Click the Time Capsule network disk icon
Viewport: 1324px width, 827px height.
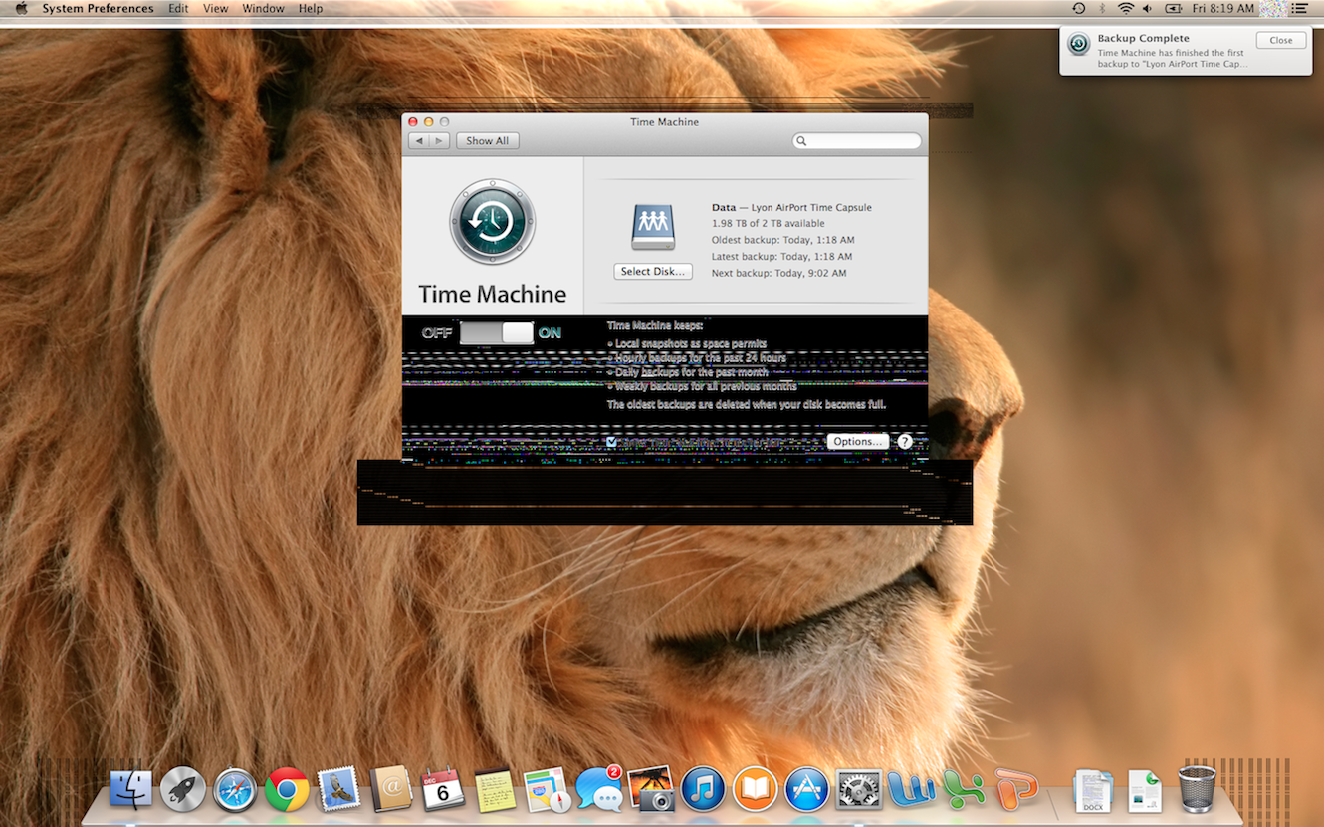coord(653,228)
